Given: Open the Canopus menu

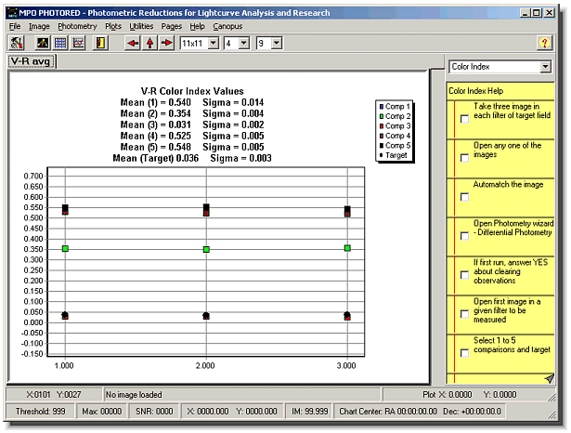Looking at the screenshot, I should point(227,26).
